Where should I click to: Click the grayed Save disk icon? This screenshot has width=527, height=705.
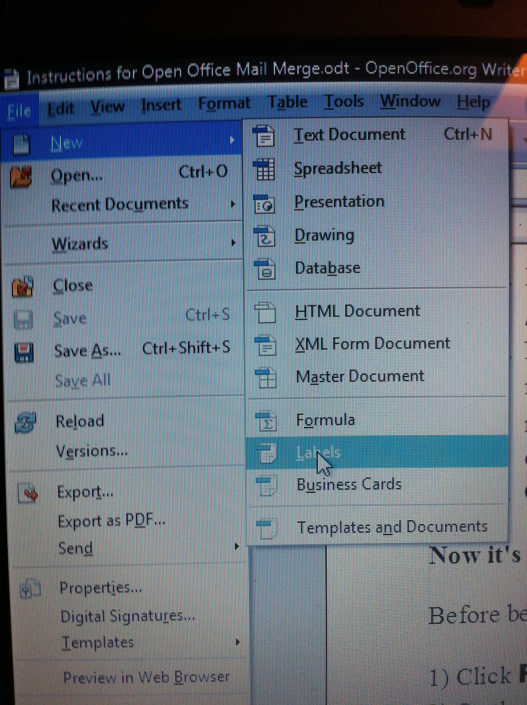(23, 320)
